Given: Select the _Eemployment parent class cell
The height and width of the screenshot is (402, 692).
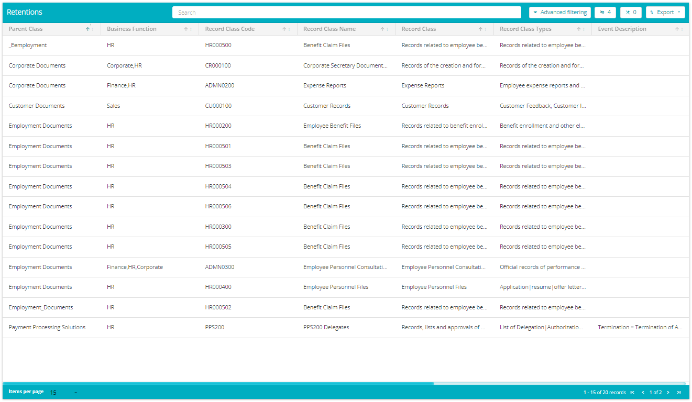Looking at the screenshot, I should tap(28, 46).
